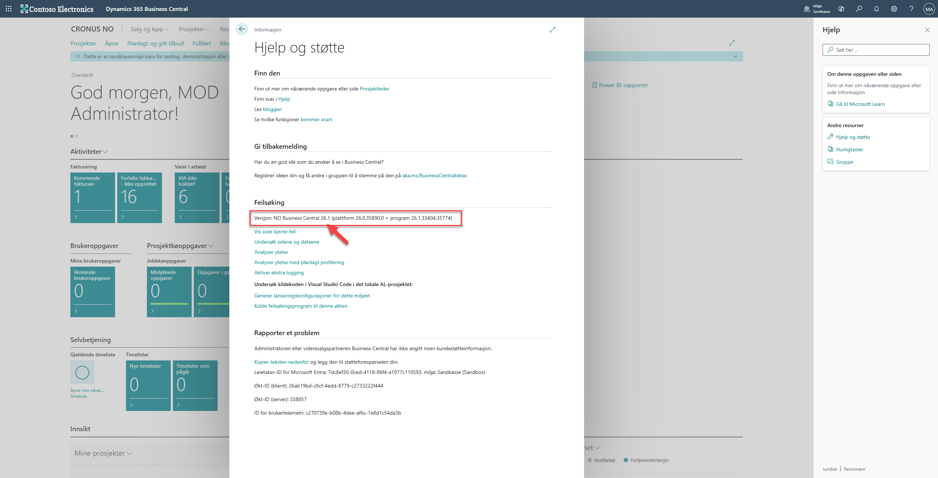The width and height of the screenshot is (938, 478).
Task: Click Aktiver ekstra logging
Action: [279, 273]
